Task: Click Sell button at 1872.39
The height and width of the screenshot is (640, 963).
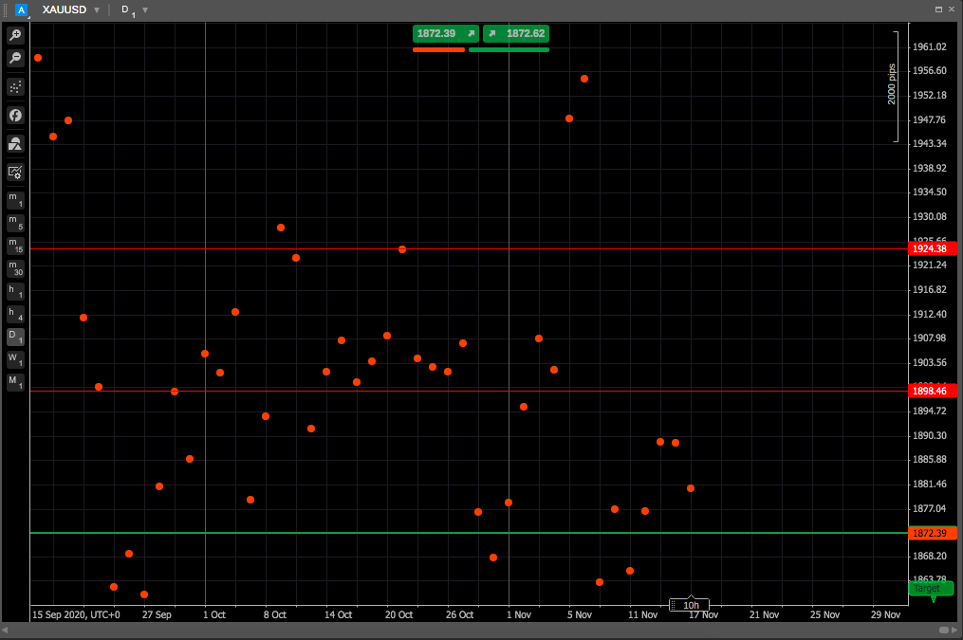Action: pos(446,33)
